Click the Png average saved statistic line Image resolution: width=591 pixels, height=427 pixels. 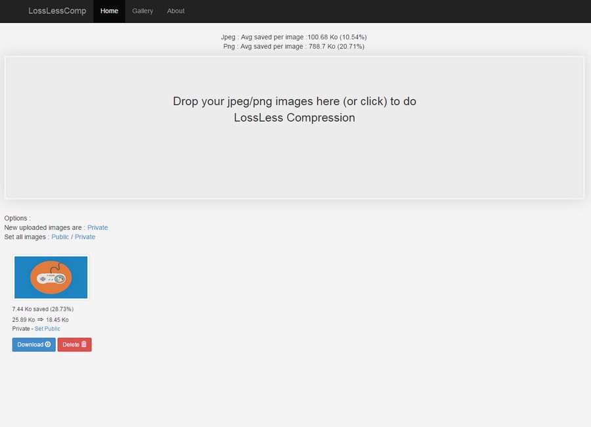tap(294, 47)
